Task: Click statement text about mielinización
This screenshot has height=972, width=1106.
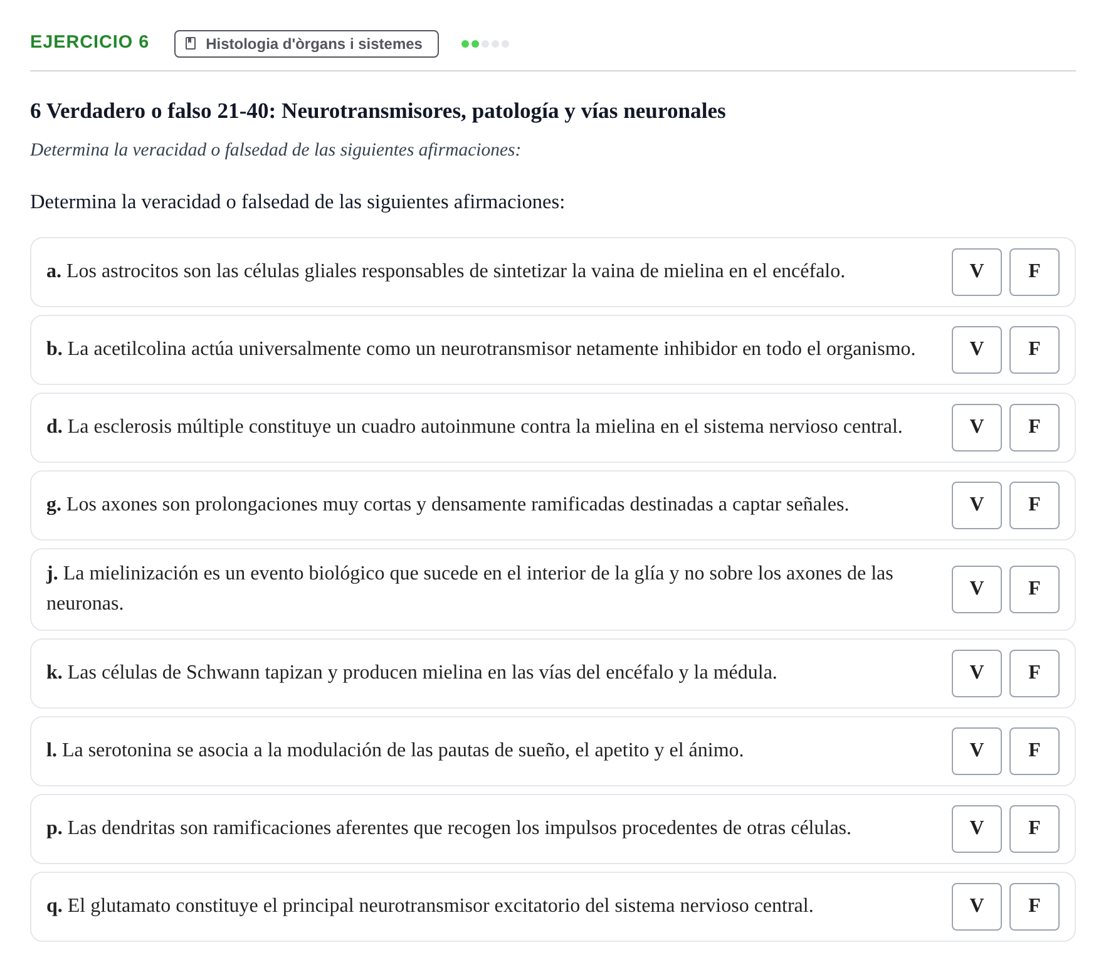Action: tap(470, 588)
